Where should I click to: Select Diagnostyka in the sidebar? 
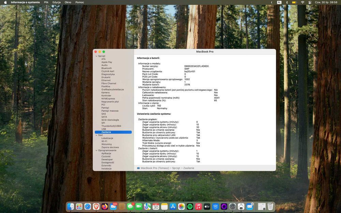click(x=108, y=74)
